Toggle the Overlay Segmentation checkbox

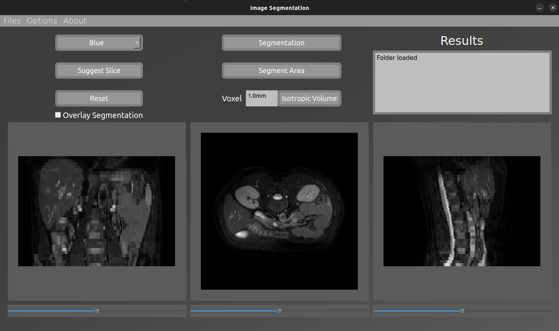click(x=58, y=115)
